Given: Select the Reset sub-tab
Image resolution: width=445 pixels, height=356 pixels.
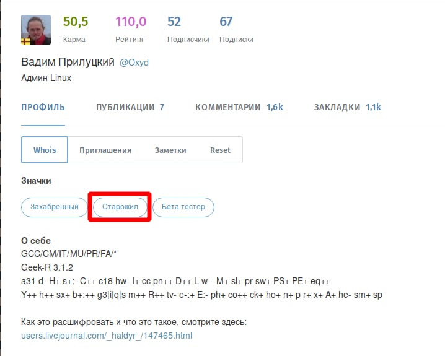Looking at the screenshot, I should [220, 150].
